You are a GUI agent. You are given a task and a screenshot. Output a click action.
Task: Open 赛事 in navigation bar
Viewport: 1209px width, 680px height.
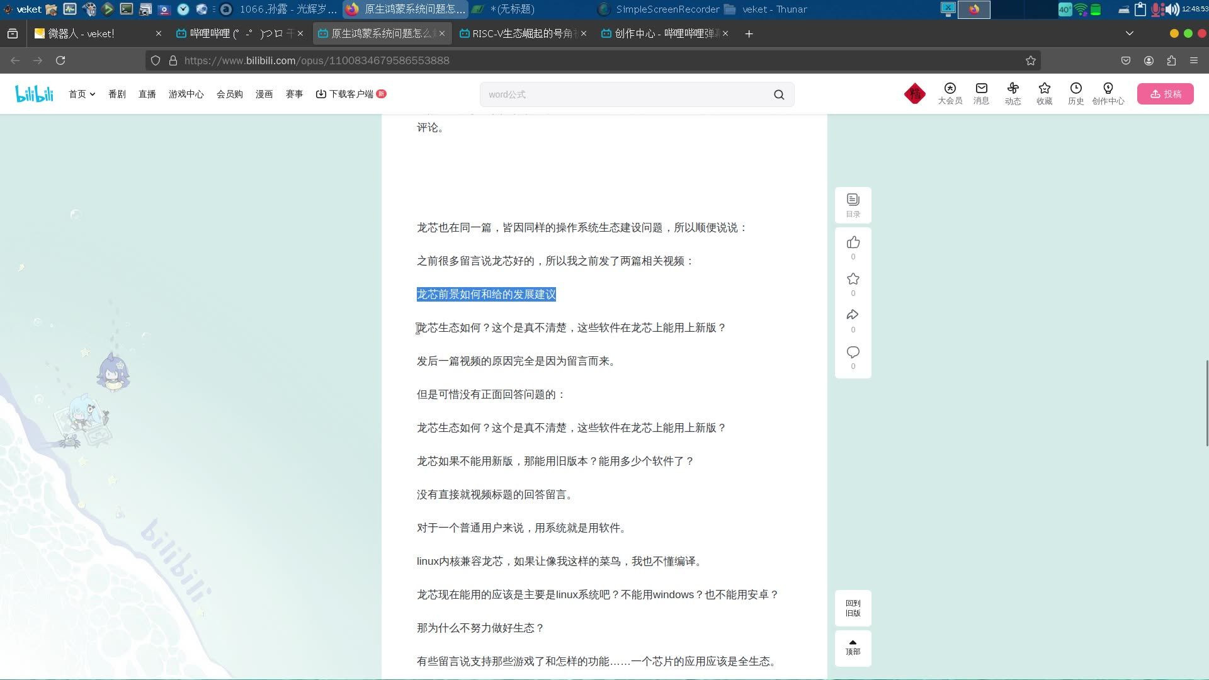point(294,94)
